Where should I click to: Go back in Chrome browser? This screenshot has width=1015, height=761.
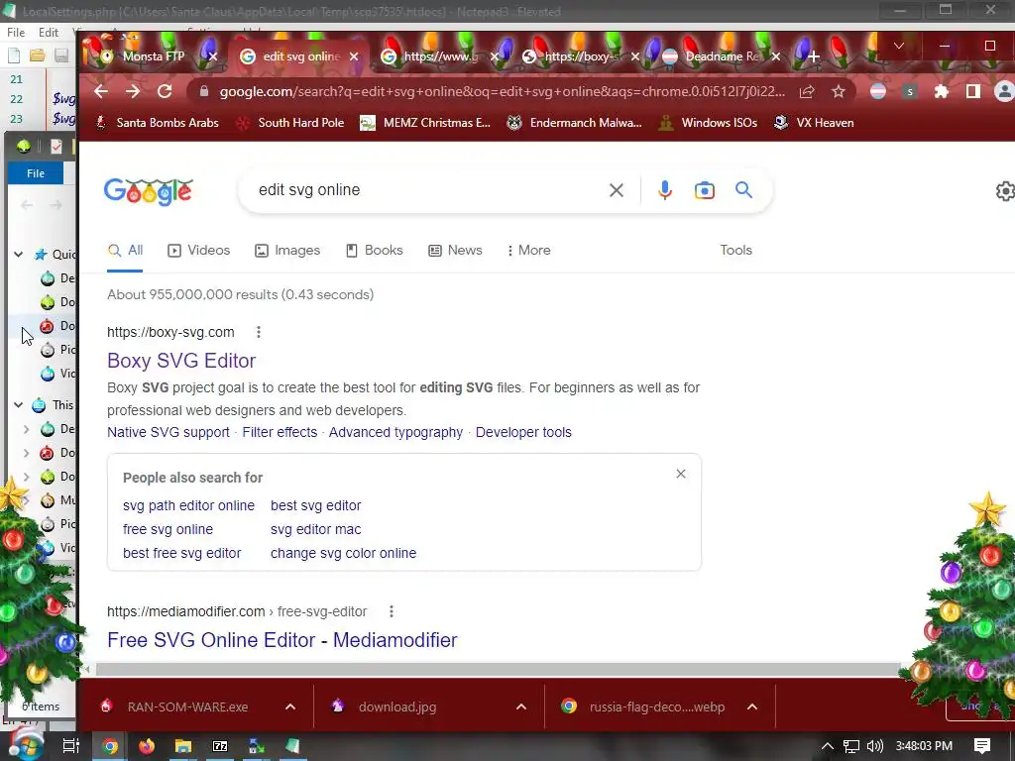click(x=101, y=91)
